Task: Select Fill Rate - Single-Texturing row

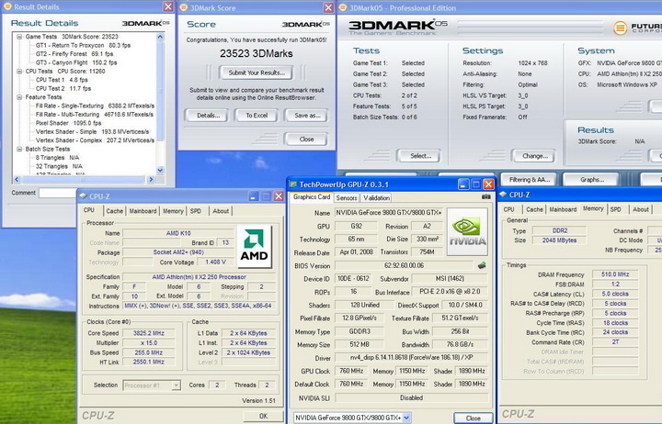Action: pos(95,106)
